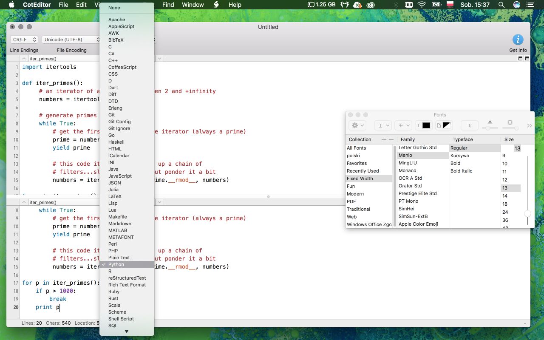This screenshot has height=340, width=544.
Task: Select the All Fonts collection
Action: [369, 148]
